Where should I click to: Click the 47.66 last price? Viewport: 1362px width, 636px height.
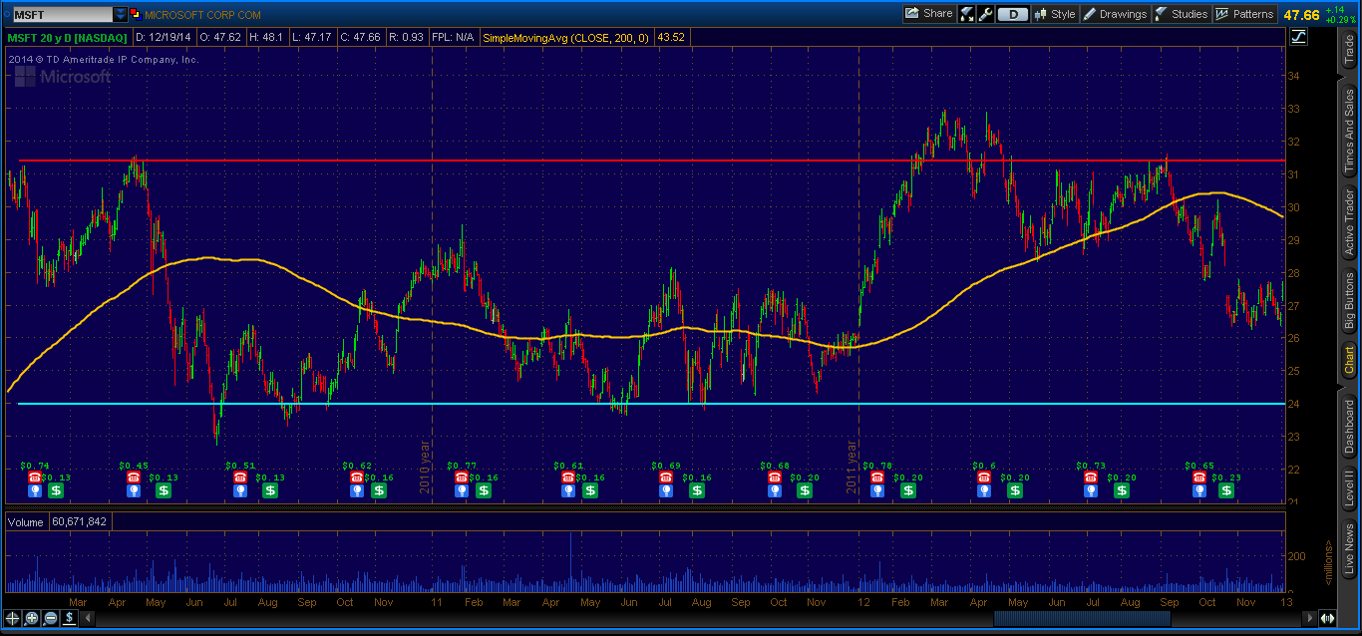point(1302,15)
